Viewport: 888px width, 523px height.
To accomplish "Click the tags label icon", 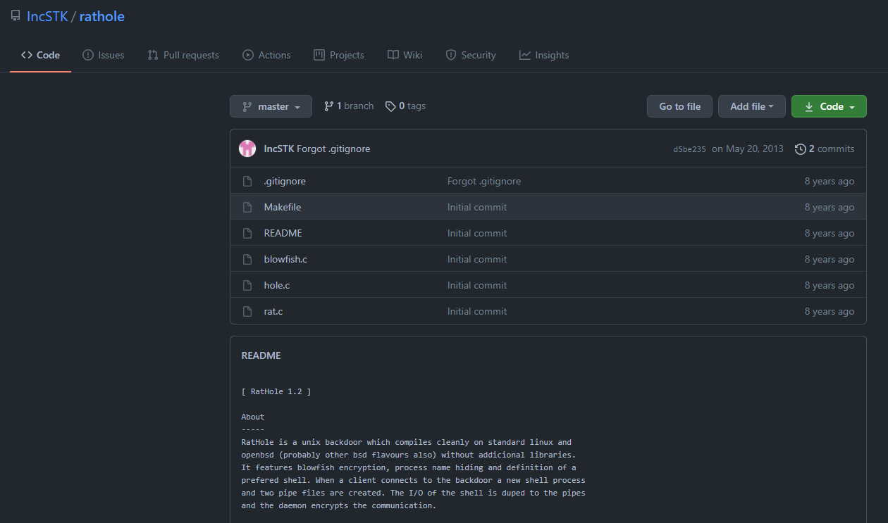I will 390,106.
